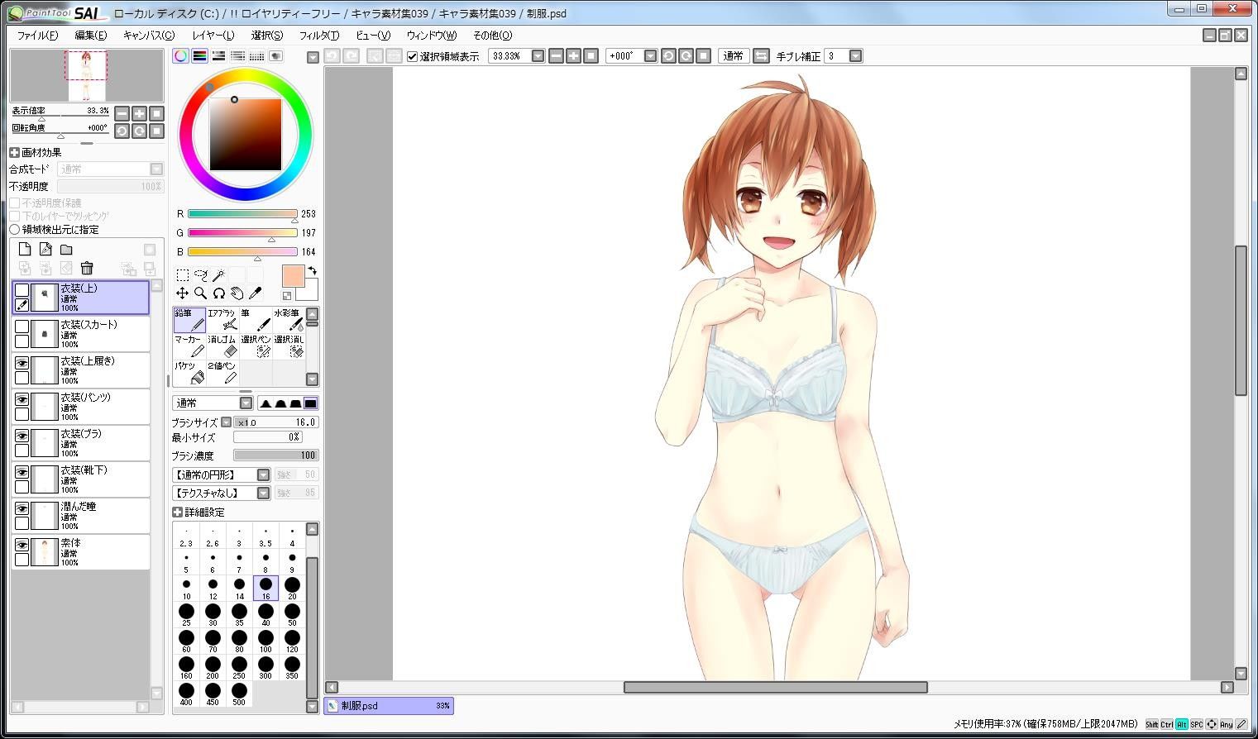Image resolution: width=1258 pixels, height=739 pixels.
Task: Pick the move layer tool
Action: pyautogui.click(x=182, y=293)
